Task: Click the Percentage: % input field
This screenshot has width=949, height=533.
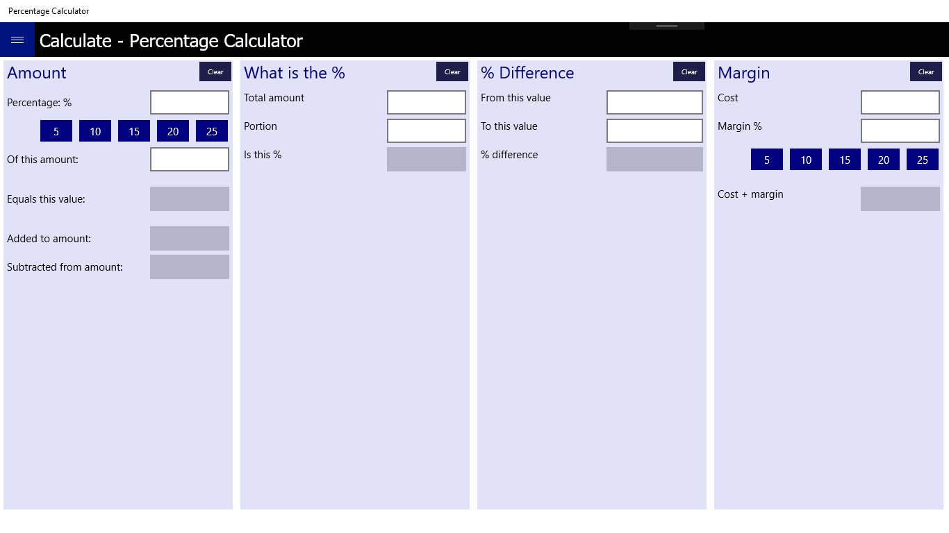Action: click(x=190, y=103)
